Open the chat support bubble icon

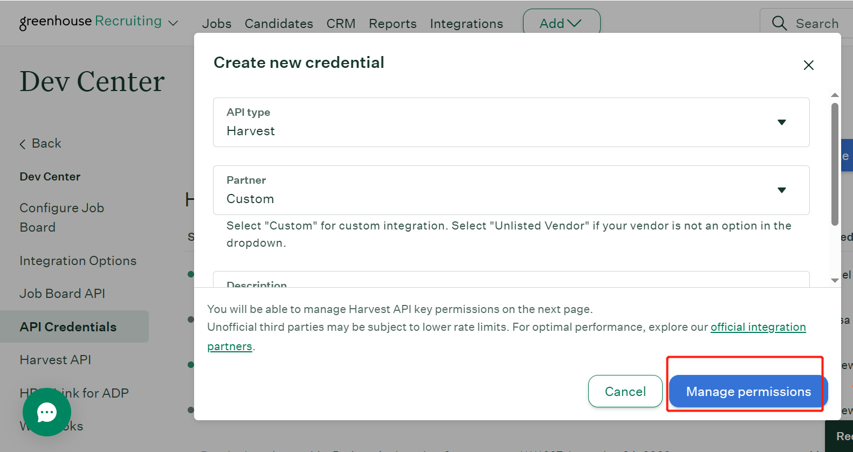(x=47, y=412)
